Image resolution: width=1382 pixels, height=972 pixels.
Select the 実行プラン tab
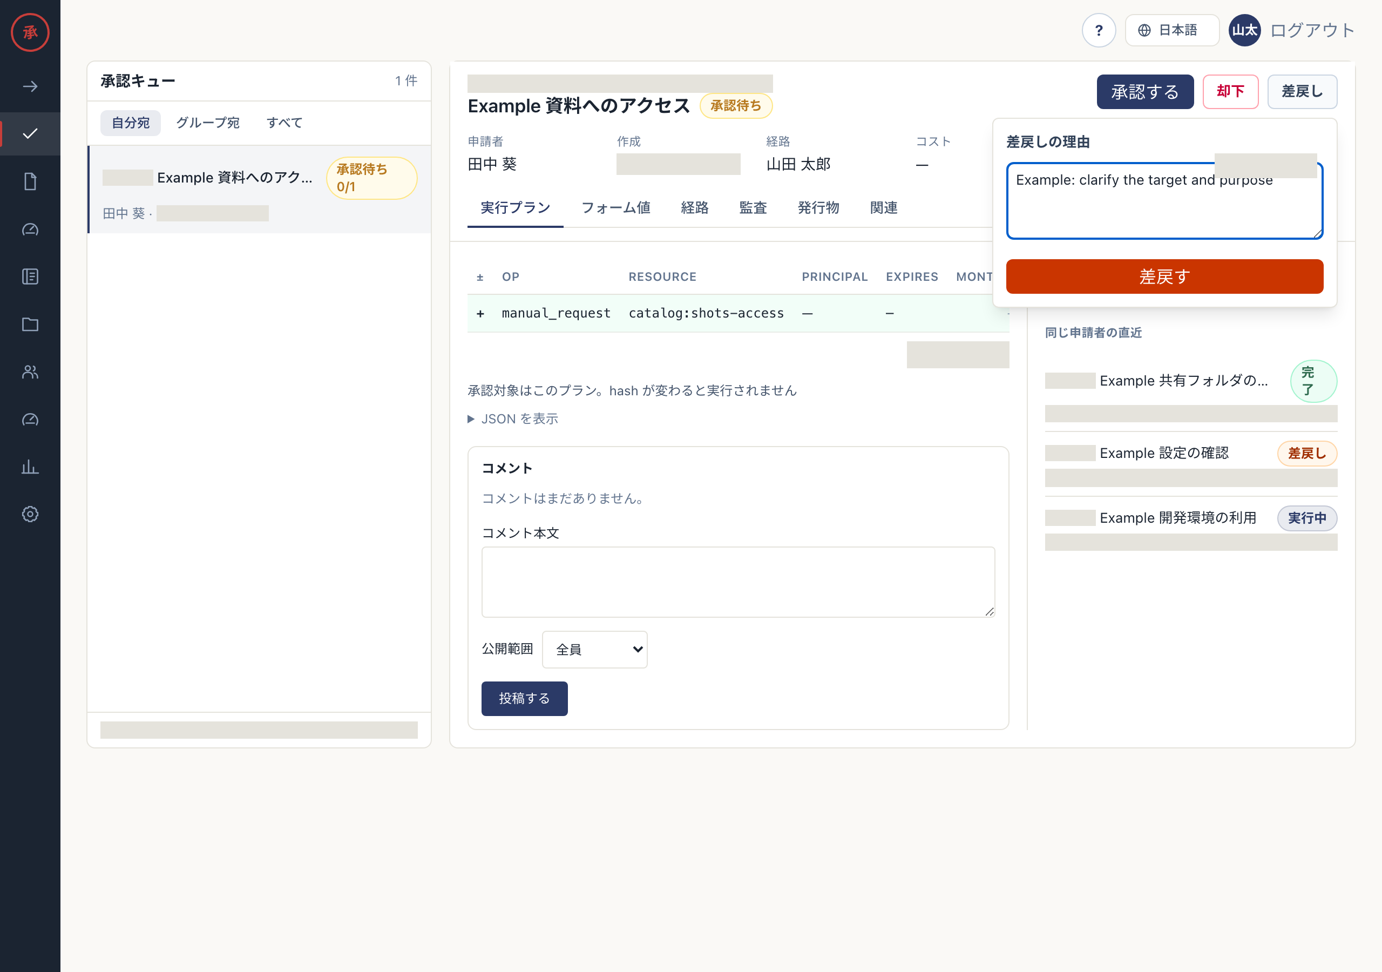point(515,208)
